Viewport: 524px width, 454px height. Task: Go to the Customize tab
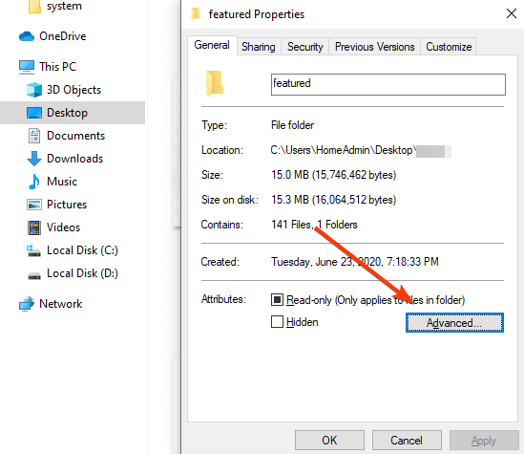tap(449, 47)
